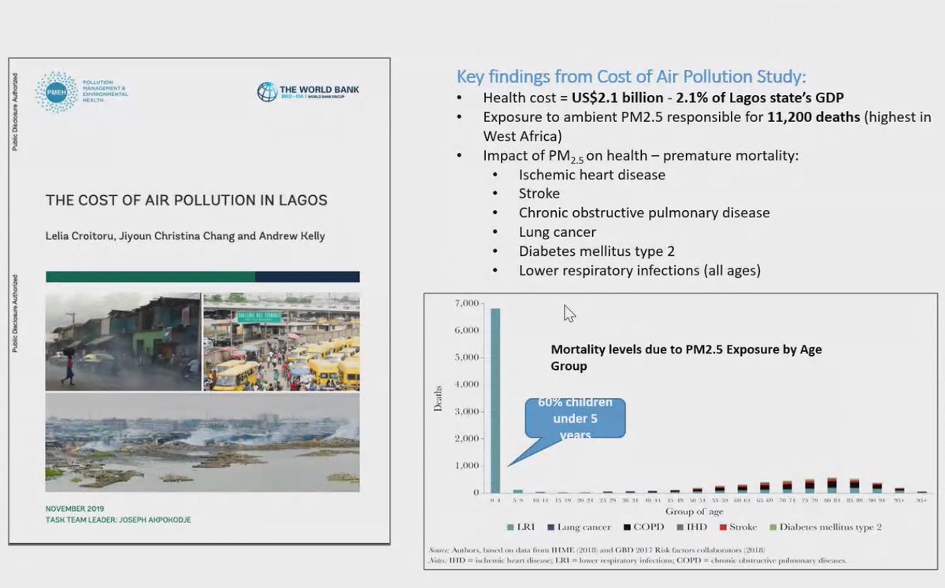Click the PMEH circular logo on the report cover

tap(57, 92)
